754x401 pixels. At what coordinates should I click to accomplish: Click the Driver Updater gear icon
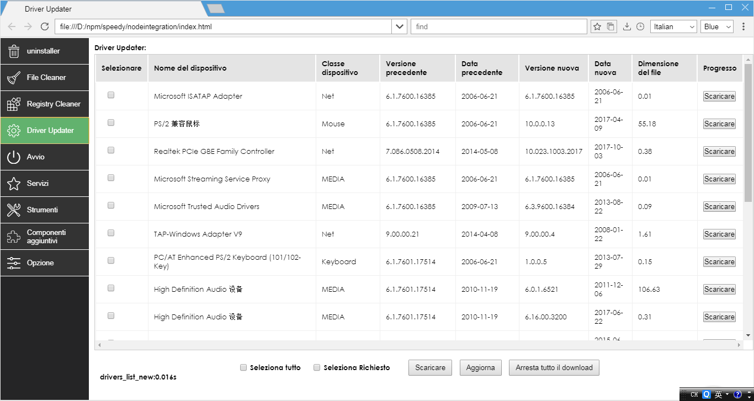click(x=14, y=131)
